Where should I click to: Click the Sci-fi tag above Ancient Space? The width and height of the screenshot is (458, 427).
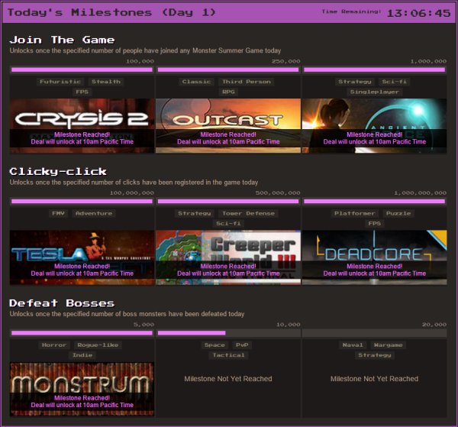(395, 82)
